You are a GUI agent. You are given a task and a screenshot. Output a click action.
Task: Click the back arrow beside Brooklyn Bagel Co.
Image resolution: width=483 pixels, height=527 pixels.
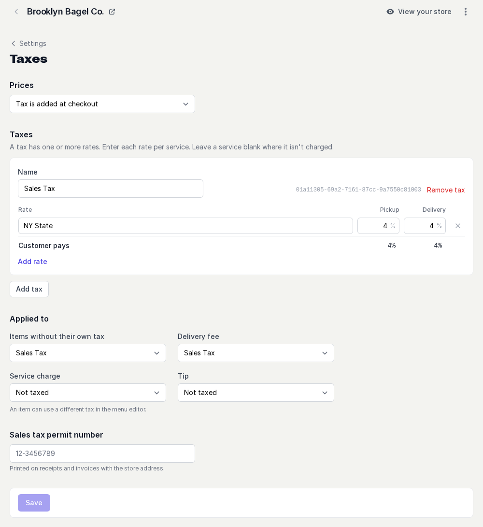click(x=16, y=12)
